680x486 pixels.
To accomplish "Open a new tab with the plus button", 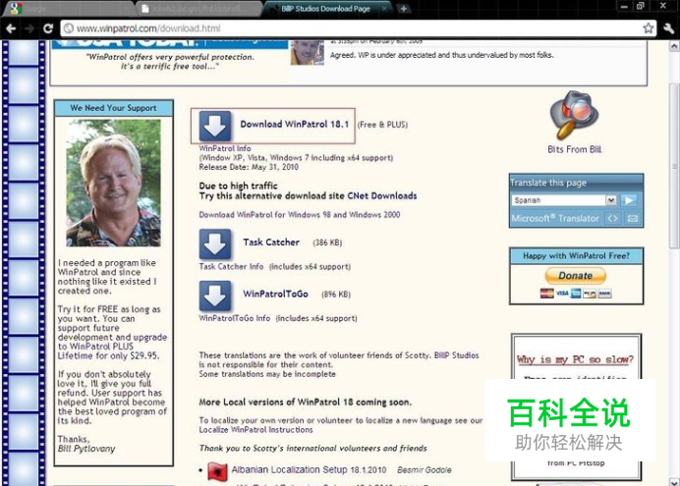I will tap(403, 9).
